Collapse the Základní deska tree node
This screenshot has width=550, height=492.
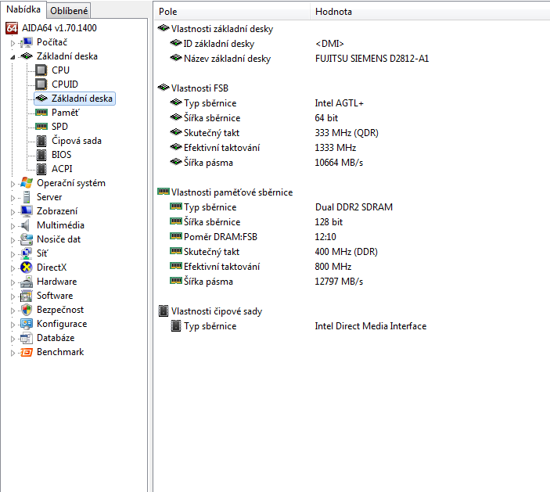(13, 56)
